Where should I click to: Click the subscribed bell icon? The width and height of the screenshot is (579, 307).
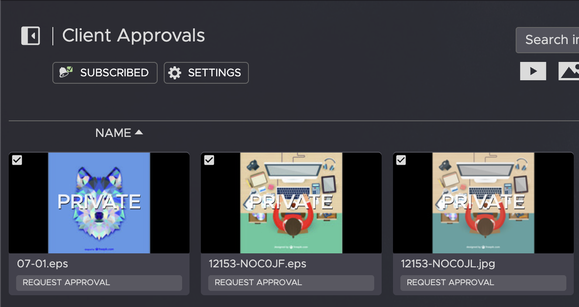click(x=66, y=72)
